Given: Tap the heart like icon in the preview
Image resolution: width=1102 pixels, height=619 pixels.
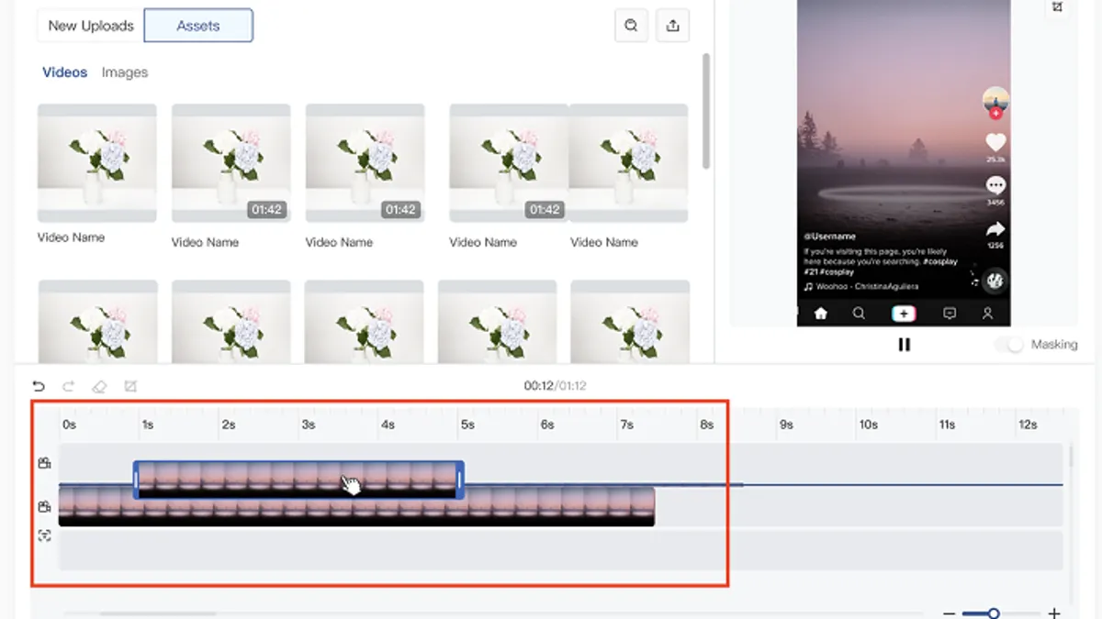Looking at the screenshot, I should (x=995, y=142).
